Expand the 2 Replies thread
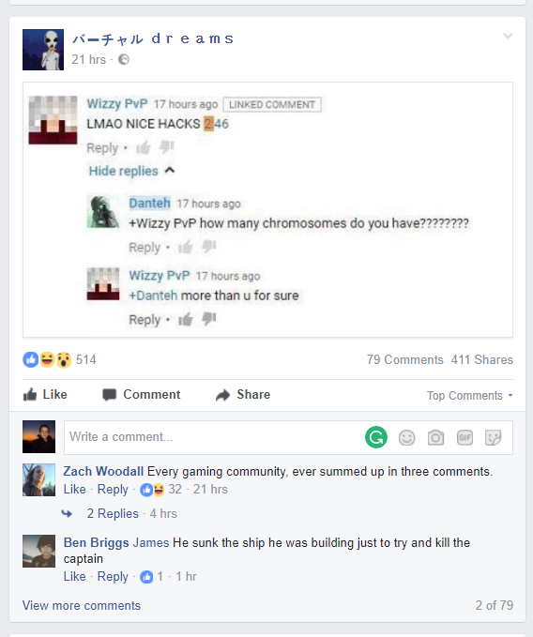Viewport: 533px width, 637px height. [113, 513]
